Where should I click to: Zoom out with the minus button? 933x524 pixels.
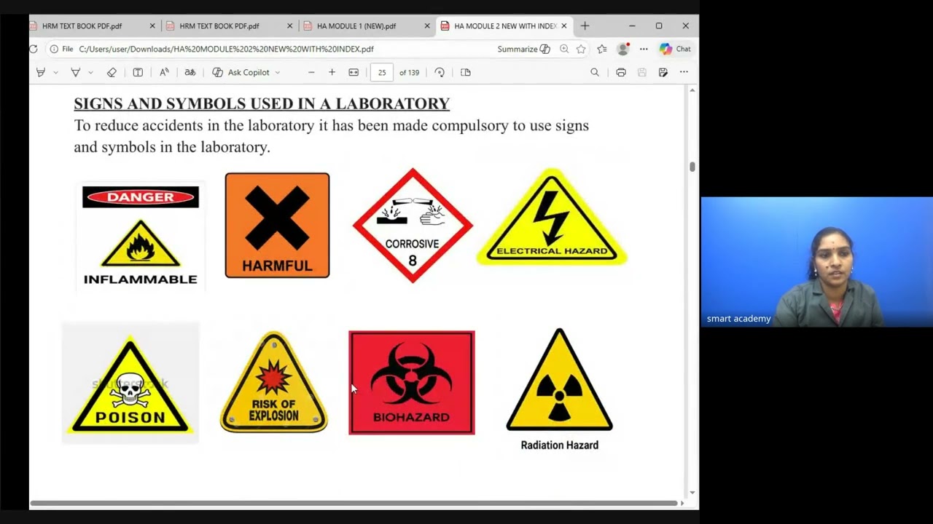311,72
